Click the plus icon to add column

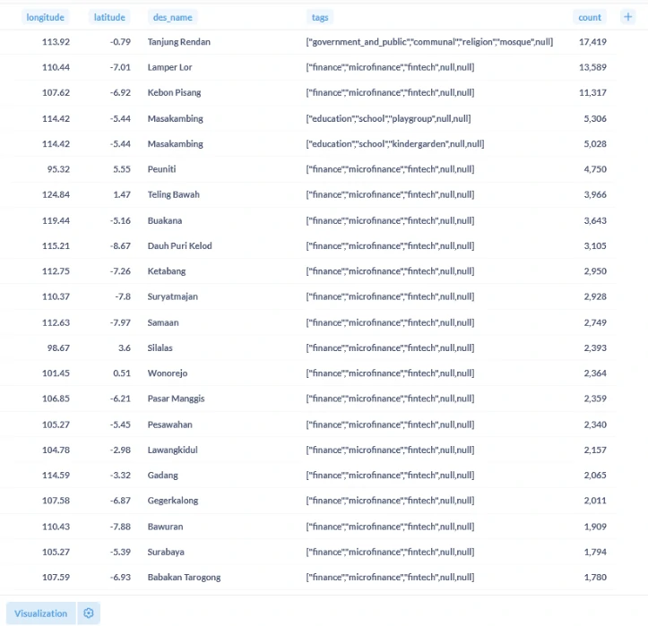pos(626,17)
